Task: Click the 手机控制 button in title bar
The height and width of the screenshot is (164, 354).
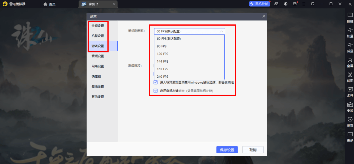Action: click(259, 4)
